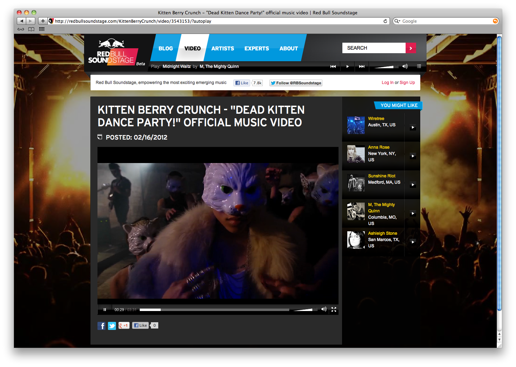Skip to previous track in the header player
This screenshot has height=367, width=516.
tap(333, 66)
